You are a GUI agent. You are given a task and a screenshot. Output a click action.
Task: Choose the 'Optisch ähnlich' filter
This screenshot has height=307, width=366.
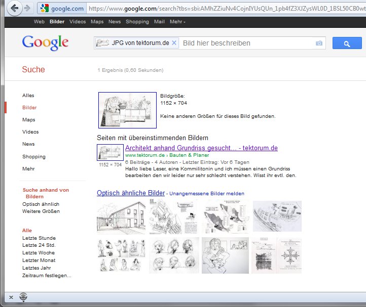coord(41,204)
